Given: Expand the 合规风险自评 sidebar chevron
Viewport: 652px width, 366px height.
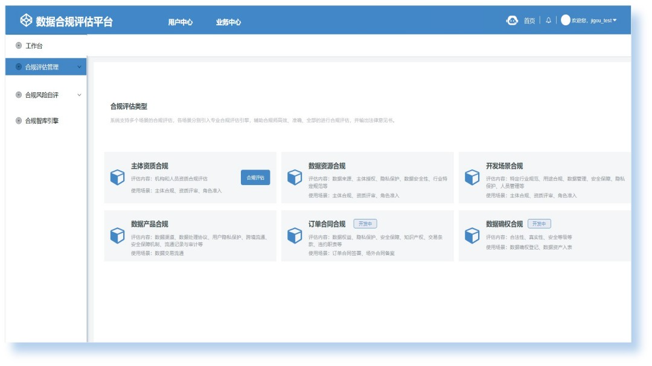Looking at the screenshot, I should (x=79, y=95).
